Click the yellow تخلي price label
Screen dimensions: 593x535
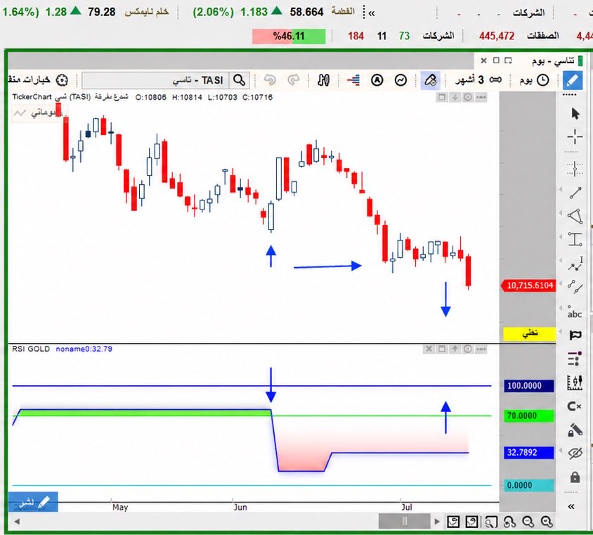530,333
